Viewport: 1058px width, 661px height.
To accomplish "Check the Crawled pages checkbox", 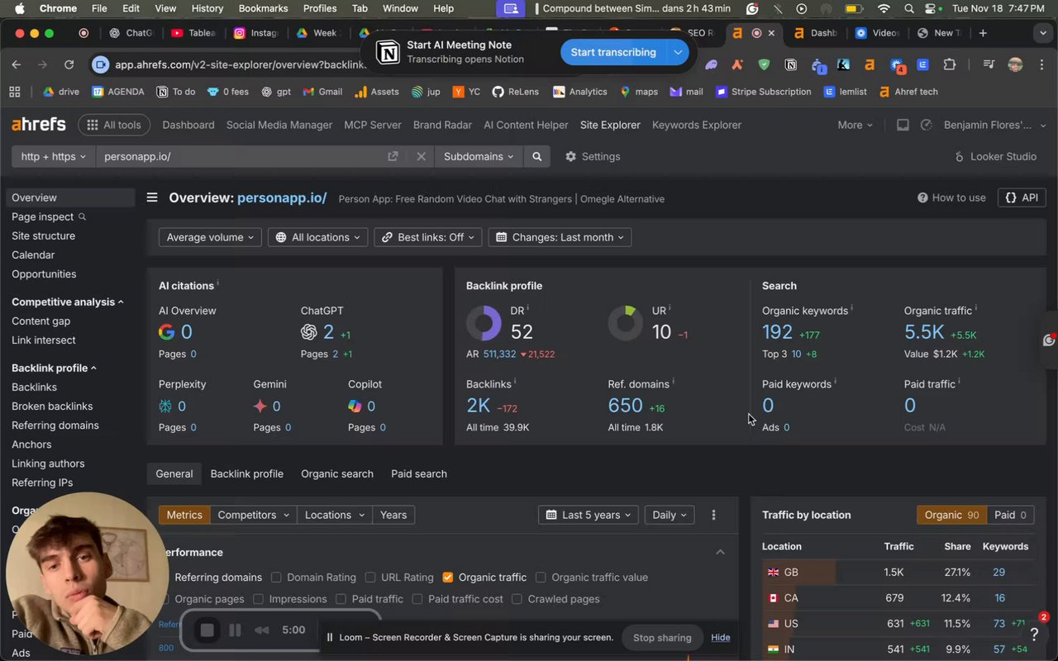I will click(x=517, y=599).
